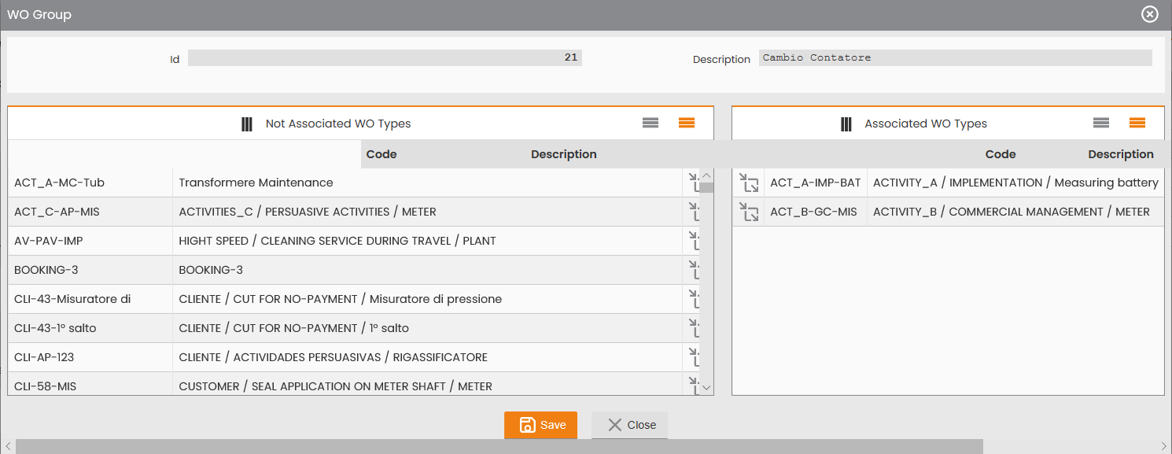The width and height of the screenshot is (1172, 454).
Task: Switch Not Associated list to grey compact row view
Action: (650, 123)
